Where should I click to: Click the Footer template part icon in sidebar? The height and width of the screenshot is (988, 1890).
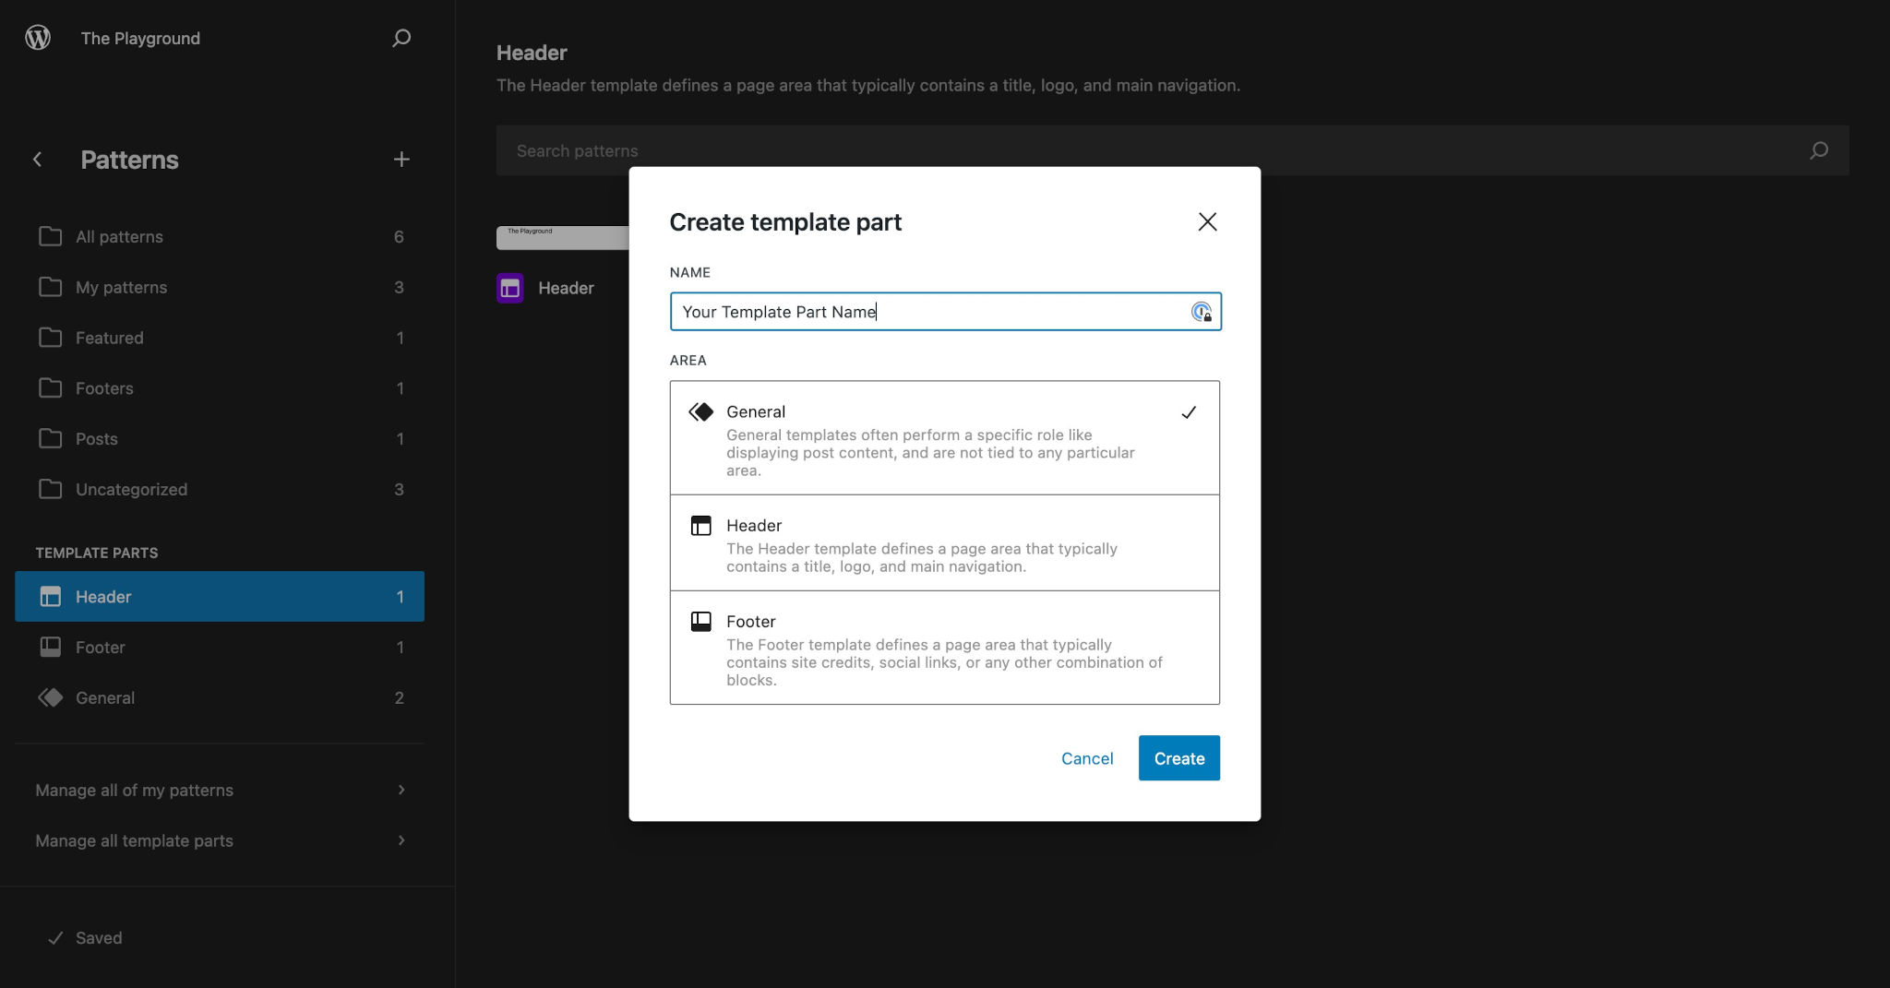pyautogui.click(x=51, y=647)
